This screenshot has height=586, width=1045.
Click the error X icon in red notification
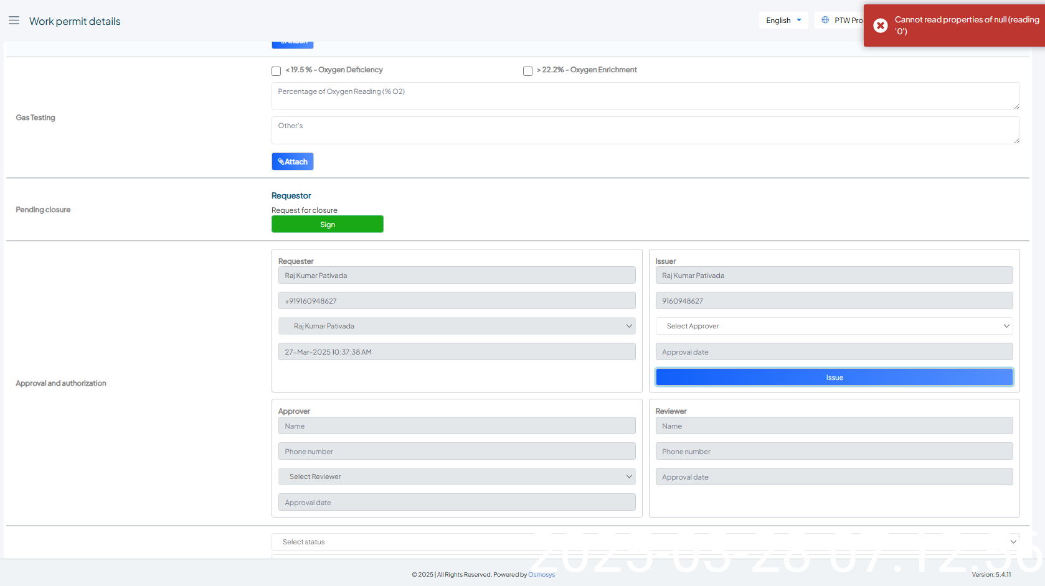tap(880, 26)
